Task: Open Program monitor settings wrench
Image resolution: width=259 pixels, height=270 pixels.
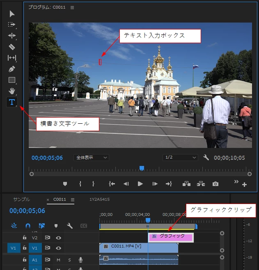Action: (x=206, y=157)
